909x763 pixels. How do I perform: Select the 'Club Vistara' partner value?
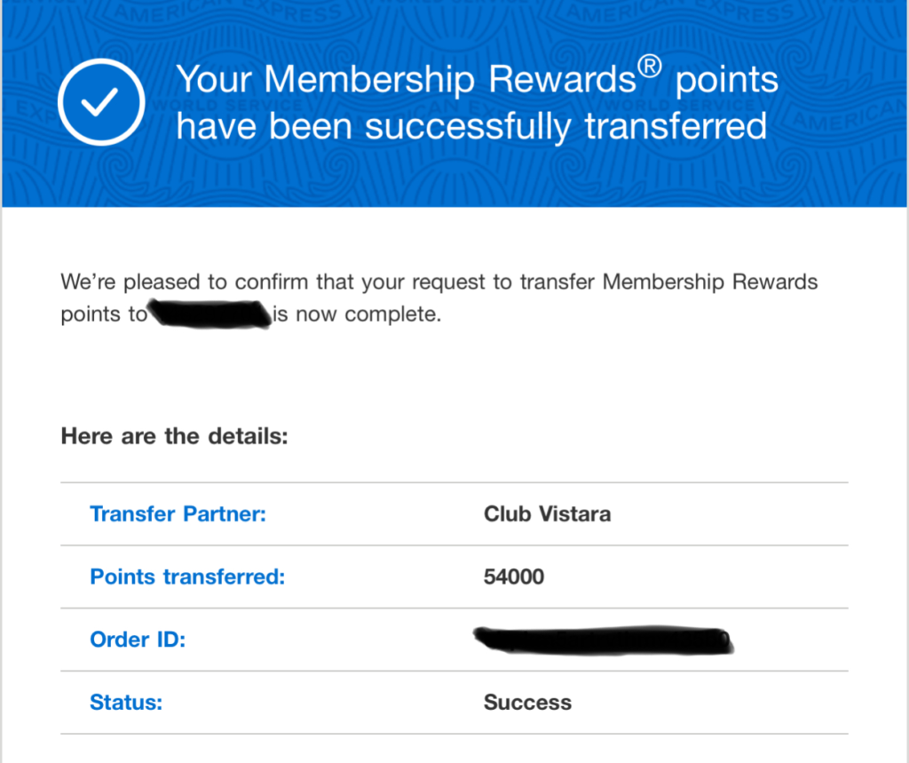[x=547, y=514]
